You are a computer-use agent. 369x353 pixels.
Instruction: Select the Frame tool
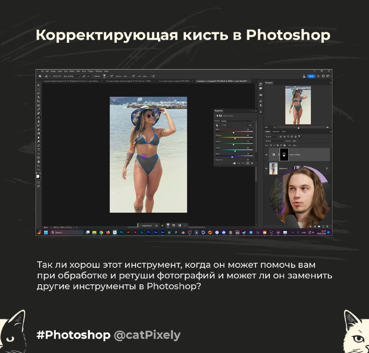tap(38, 105)
